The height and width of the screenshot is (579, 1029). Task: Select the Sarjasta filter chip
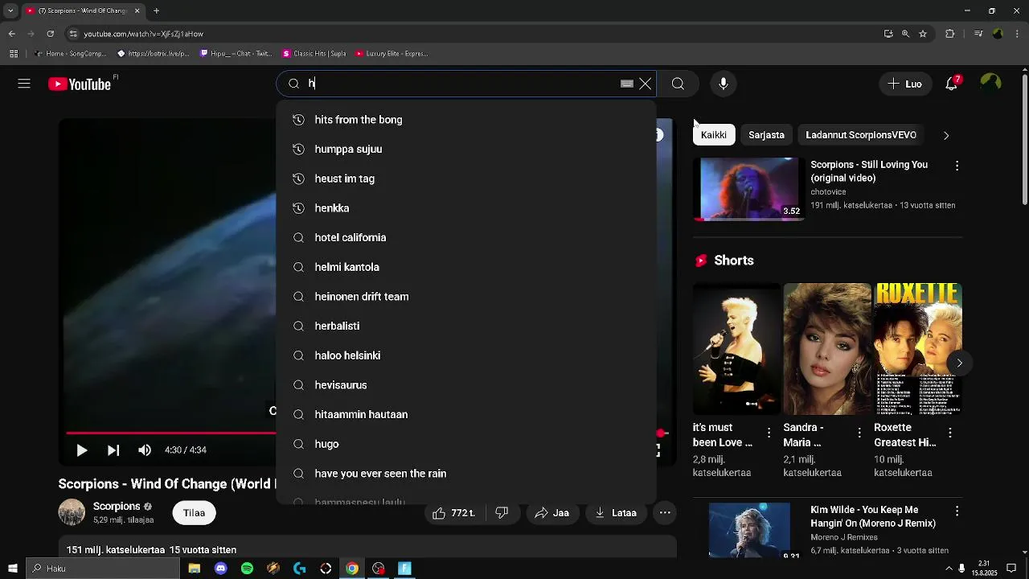click(766, 135)
